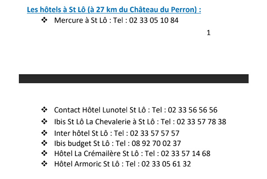This screenshot has height=179, width=267.
Task: Click the bullet icon beside Hôtel Armoric
Action: point(44,163)
